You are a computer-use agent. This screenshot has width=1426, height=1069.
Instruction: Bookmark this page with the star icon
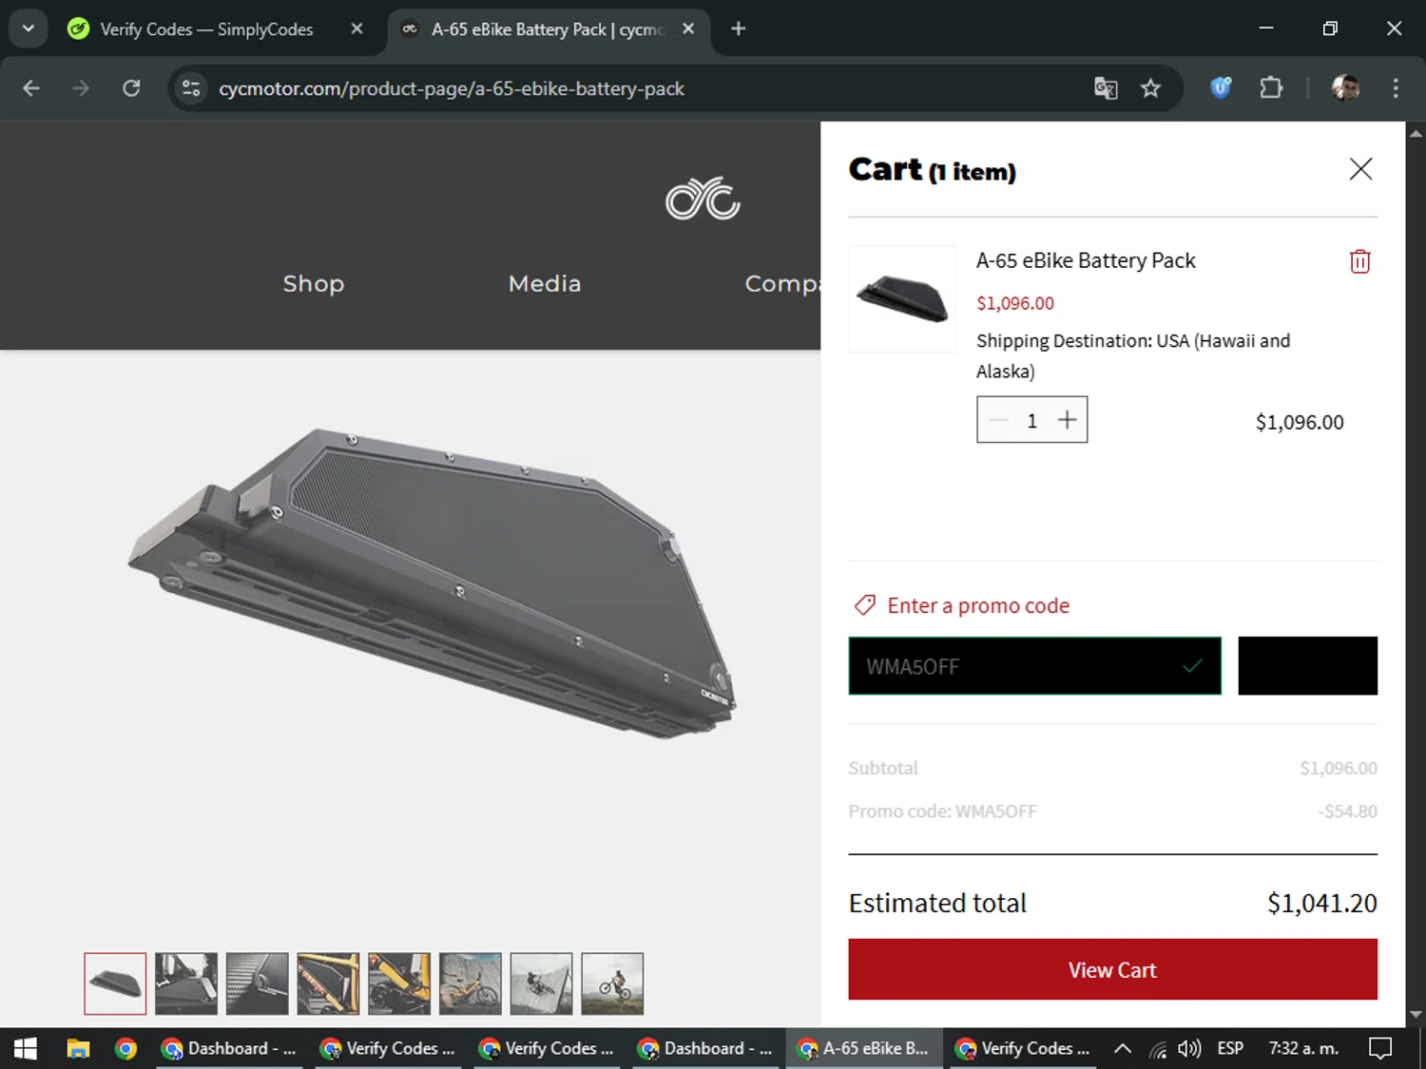(1150, 88)
